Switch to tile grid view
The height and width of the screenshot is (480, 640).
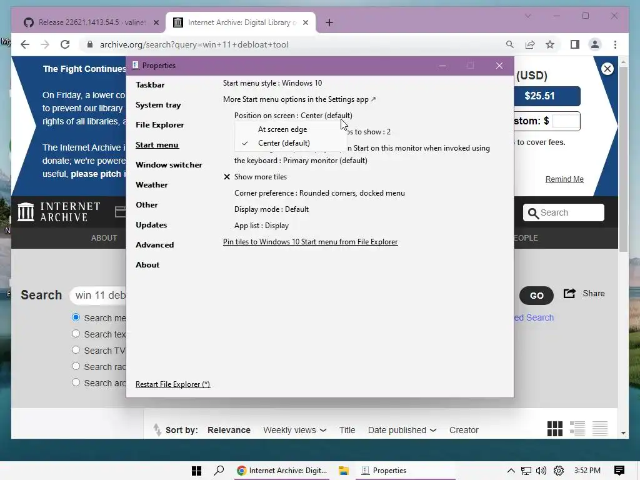pyautogui.click(x=555, y=429)
